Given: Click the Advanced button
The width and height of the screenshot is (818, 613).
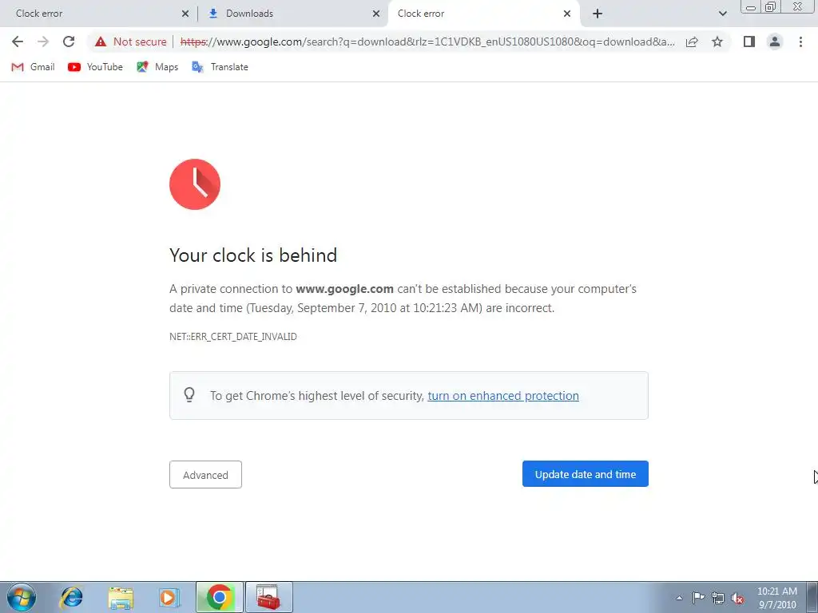Looking at the screenshot, I should coord(205,474).
